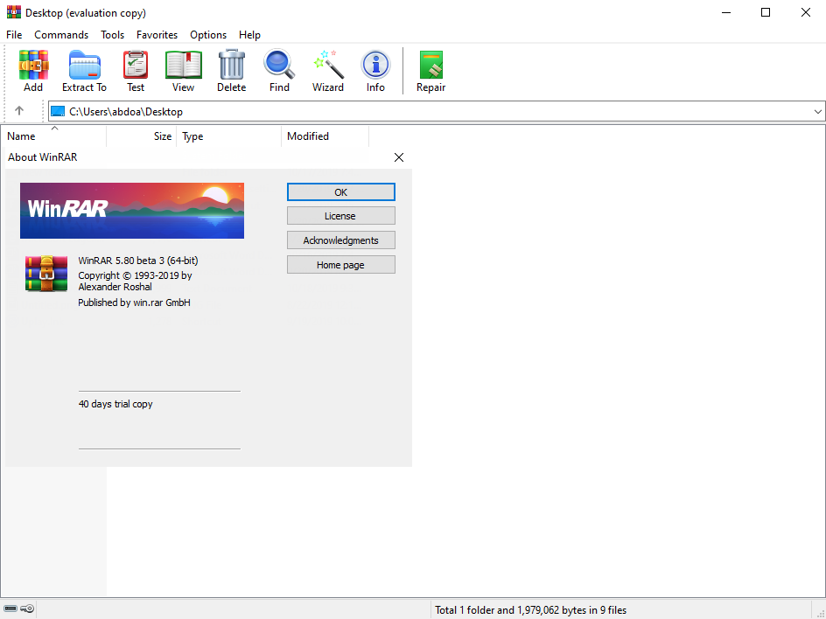
Task: Click the key icon in status bar
Action: pyautogui.click(x=27, y=609)
